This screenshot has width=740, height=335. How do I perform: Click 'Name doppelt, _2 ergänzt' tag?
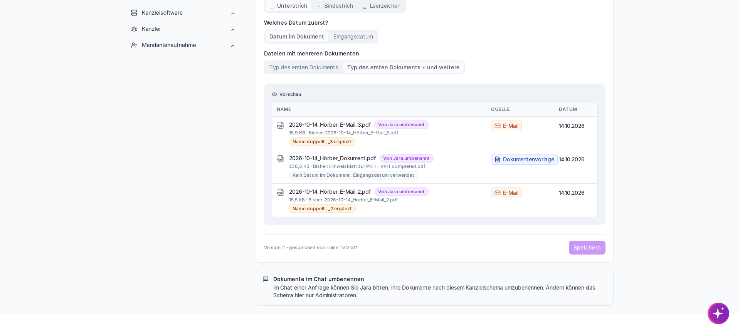point(322,209)
